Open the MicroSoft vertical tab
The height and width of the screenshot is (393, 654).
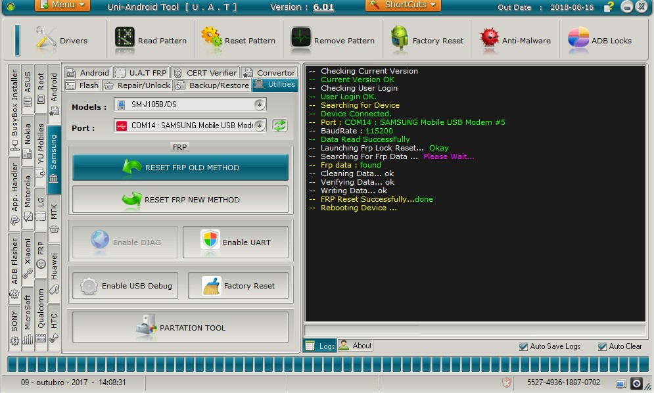[x=28, y=319]
